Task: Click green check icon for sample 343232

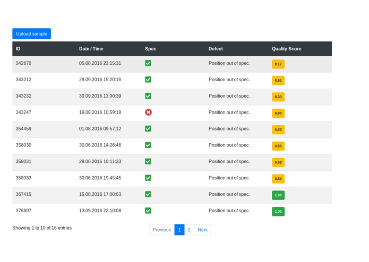Action: click(x=148, y=96)
